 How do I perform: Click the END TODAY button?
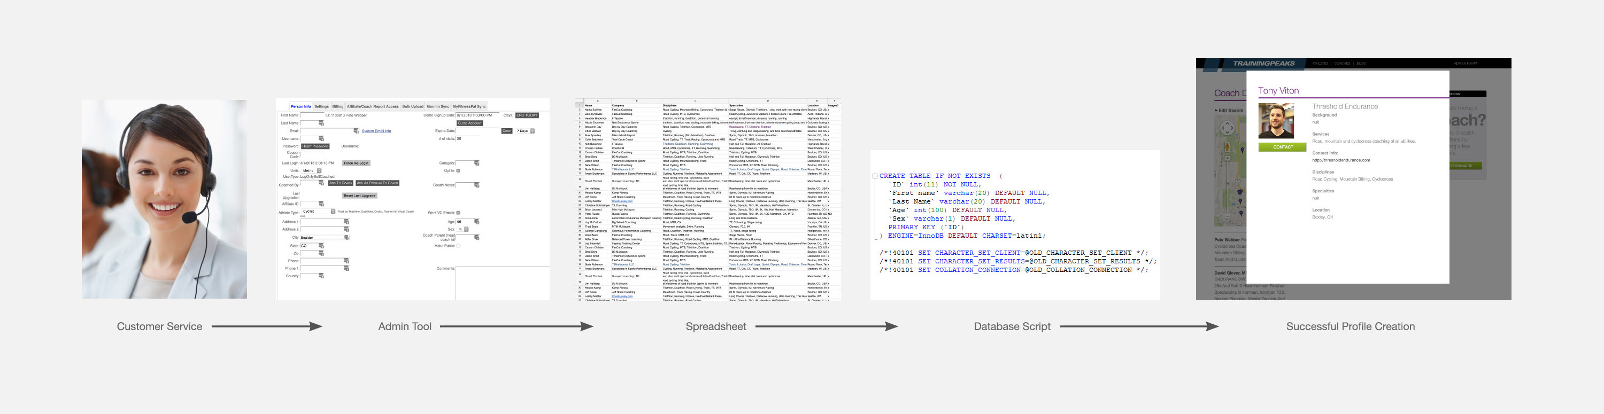tap(527, 115)
